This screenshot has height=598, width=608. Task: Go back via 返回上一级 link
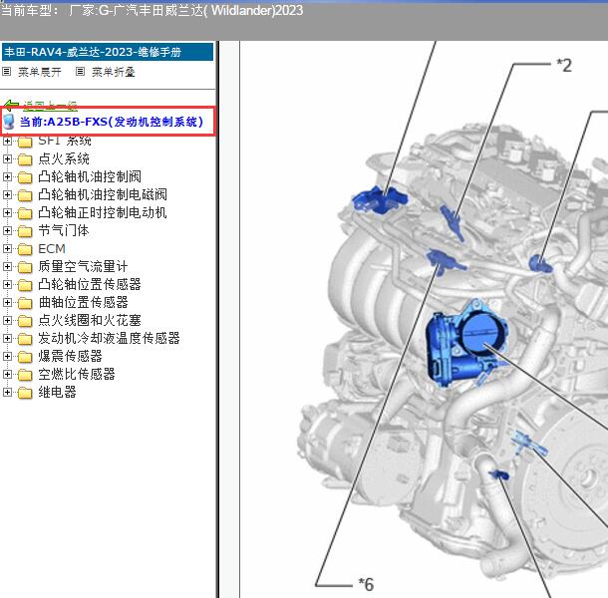pyautogui.click(x=51, y=105)
